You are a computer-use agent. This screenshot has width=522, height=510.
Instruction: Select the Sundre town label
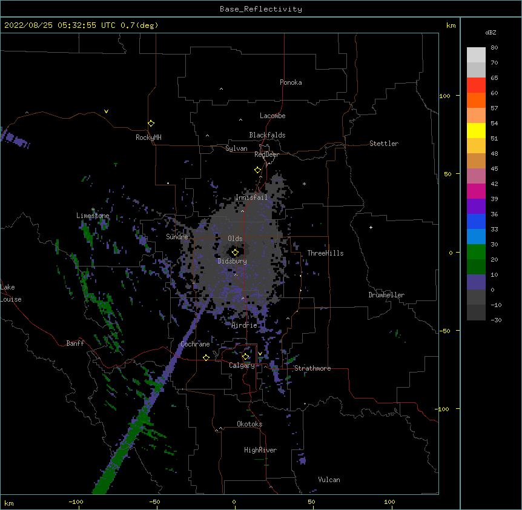(x=177, y=237)
